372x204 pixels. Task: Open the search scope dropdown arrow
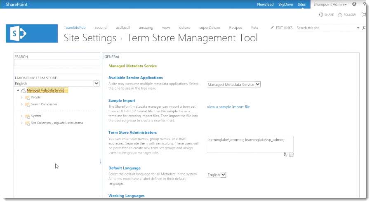358,28
